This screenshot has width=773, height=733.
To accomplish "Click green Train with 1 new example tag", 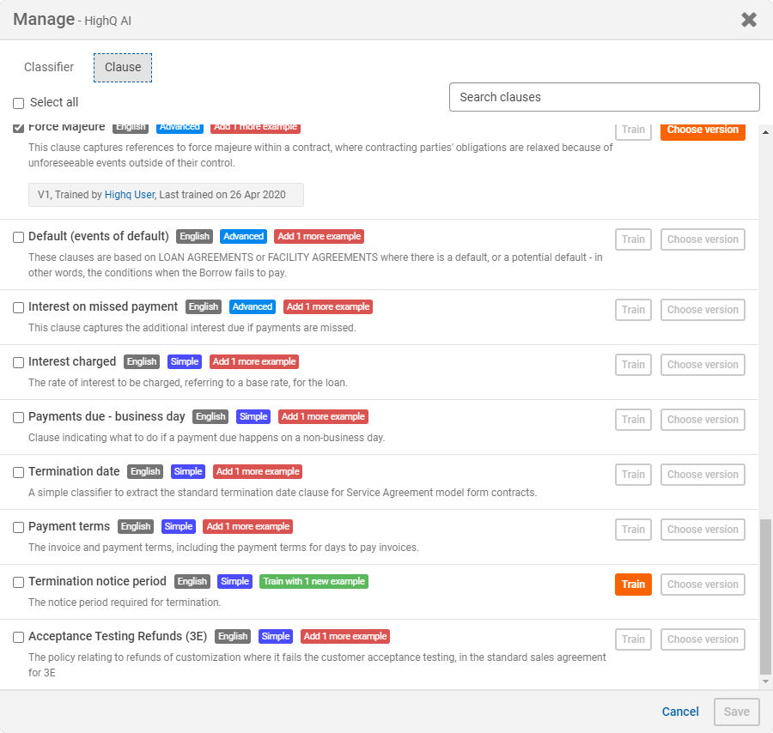I will [314, 581].
